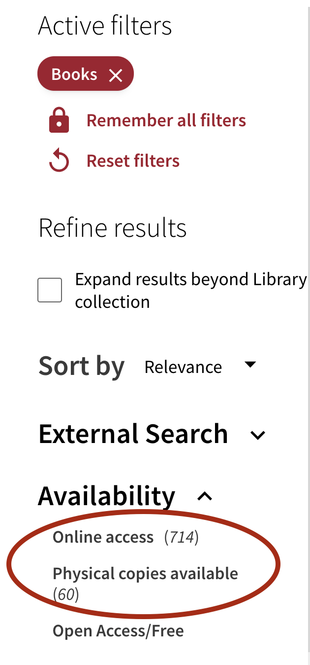Filter by Online access
The height and width of the screenshot is (665, 310).
click(x=103, y=537)
